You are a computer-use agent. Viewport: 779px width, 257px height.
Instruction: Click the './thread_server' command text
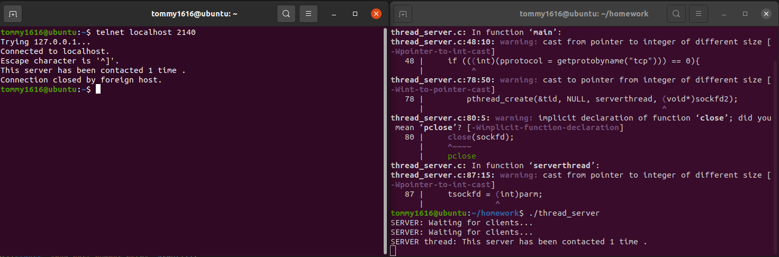coord(564,213)
